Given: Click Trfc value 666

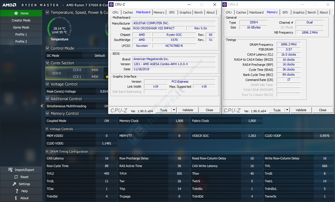Looking at the screenshot, I should click(x=325, y=166).
